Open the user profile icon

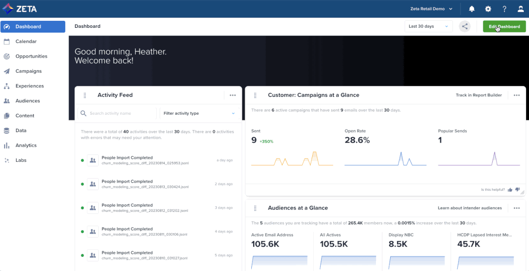(520, 9)
